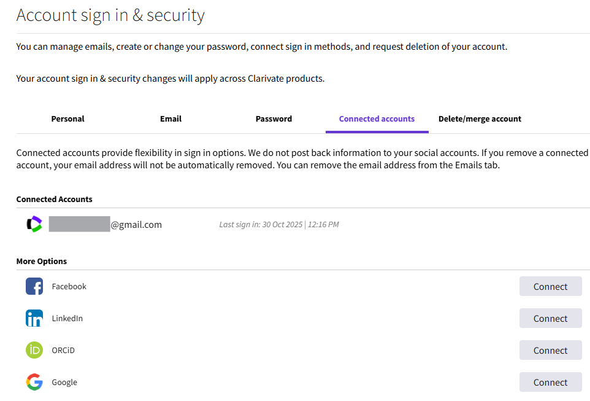Connect your LinkedIn account
Image resolution: width=590 pixels, height=401 pixels.
550,318
